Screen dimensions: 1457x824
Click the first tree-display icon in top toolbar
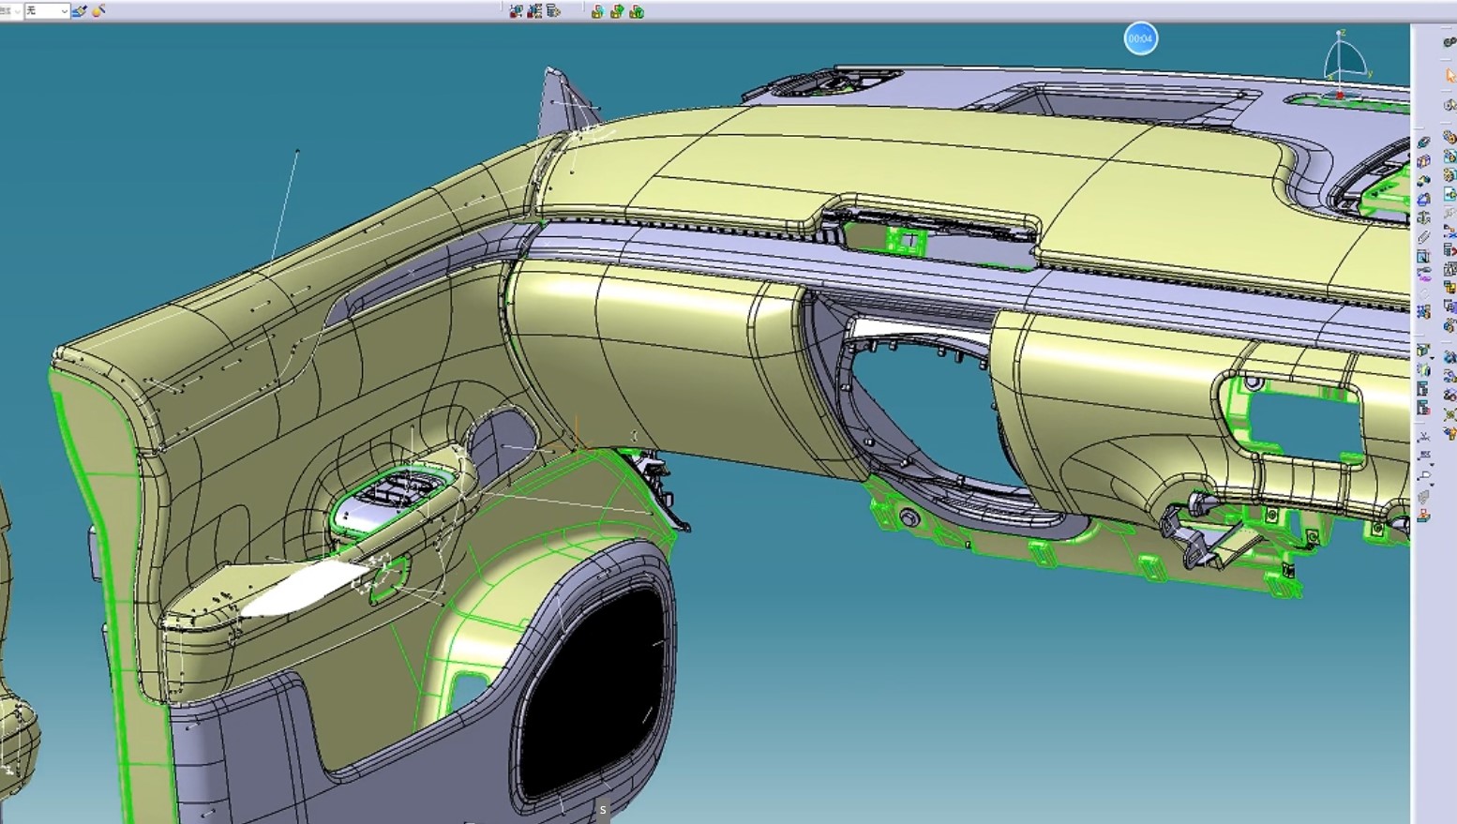pos(516,11)
